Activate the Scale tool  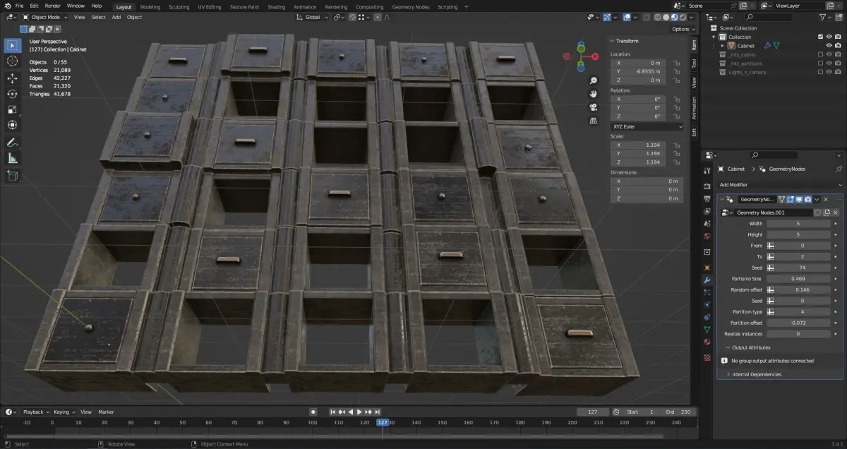click(x=12, y=109)
